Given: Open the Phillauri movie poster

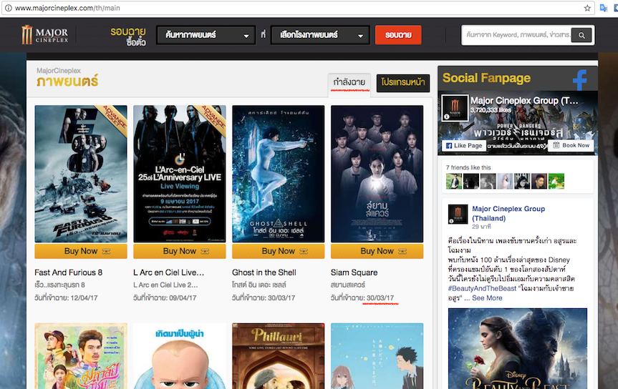Looking at the screenshot, I should point(279,356).
